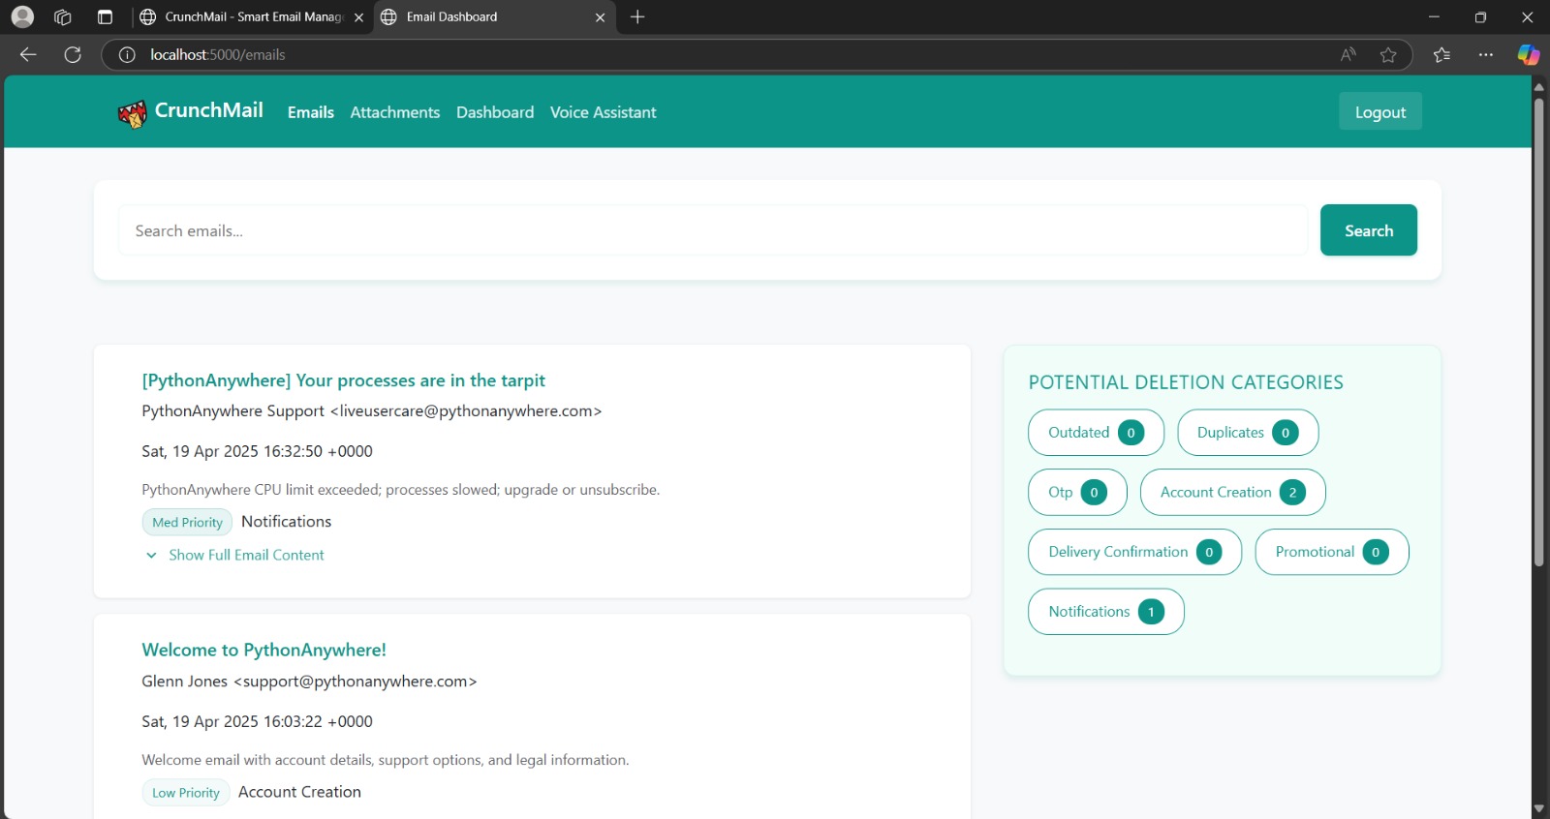Image resolution: width=1550 pixels, height=819 pixels.
Task: Select the Otp category pill
Action: (1077, 492)
